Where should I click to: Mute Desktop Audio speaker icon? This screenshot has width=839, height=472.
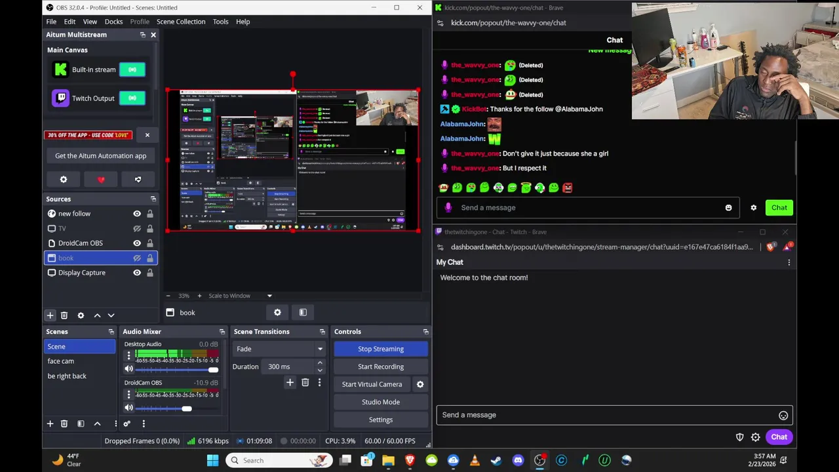[128, 370]
